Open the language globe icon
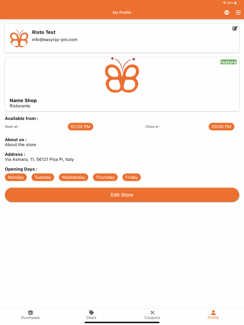Viewport: 244px width, 325px height. [x=227, y=13]
